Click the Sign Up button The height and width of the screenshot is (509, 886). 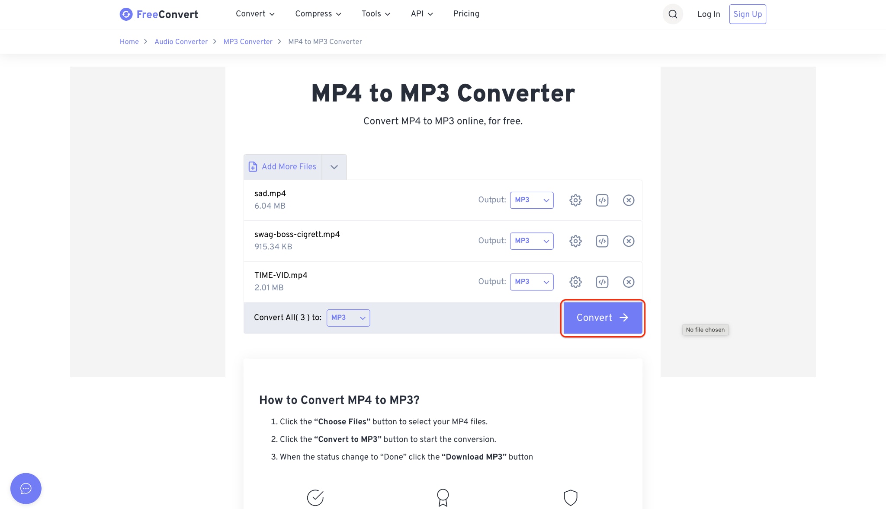click(x=748, y=14)
